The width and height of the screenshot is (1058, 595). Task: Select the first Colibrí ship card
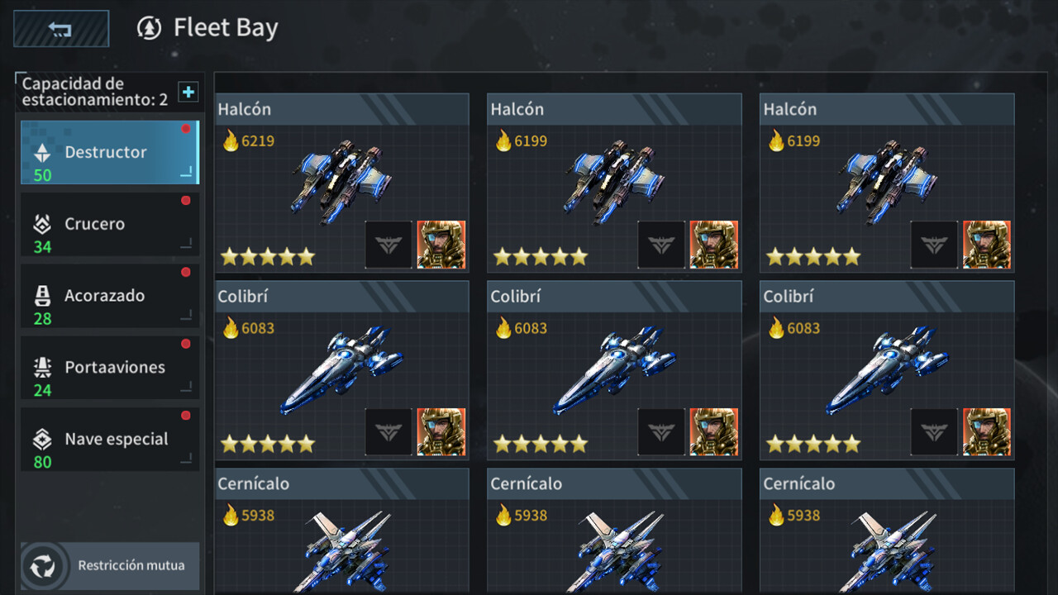click(342, 370)
